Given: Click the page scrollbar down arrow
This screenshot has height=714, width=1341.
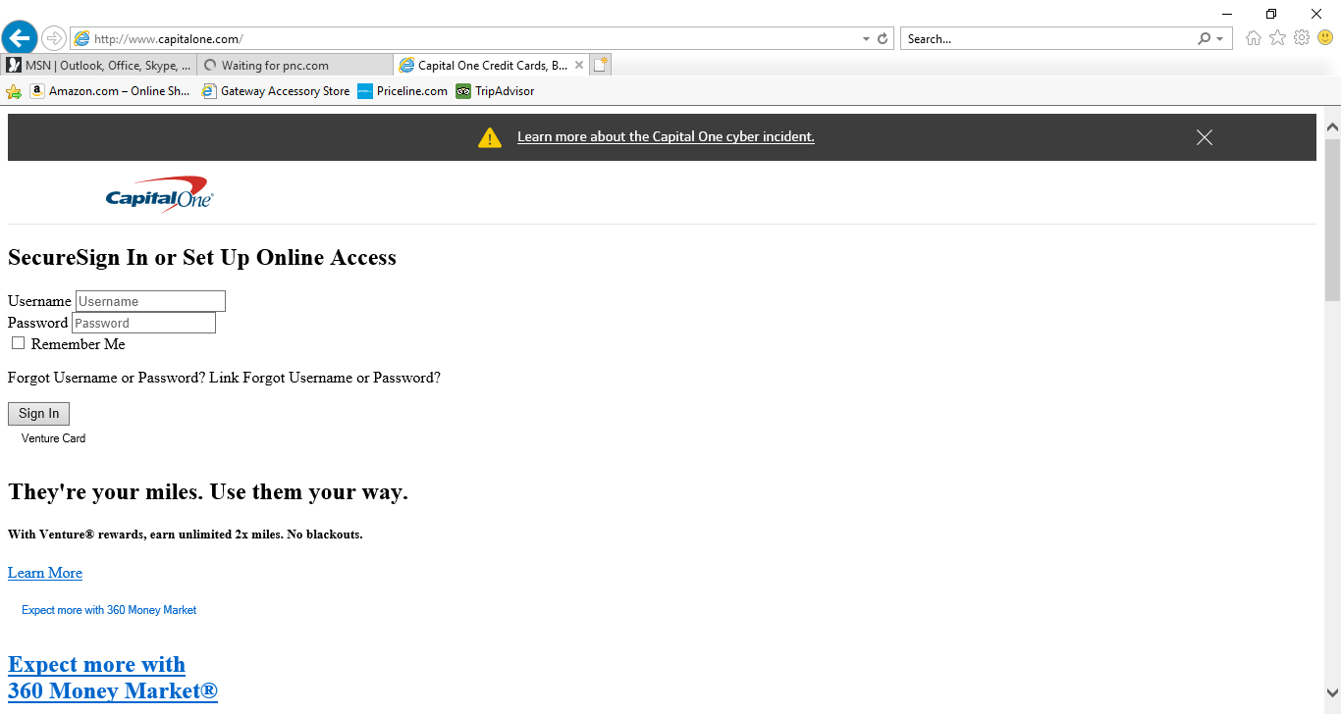Looking at the screenshot, I should point(1332,691).
